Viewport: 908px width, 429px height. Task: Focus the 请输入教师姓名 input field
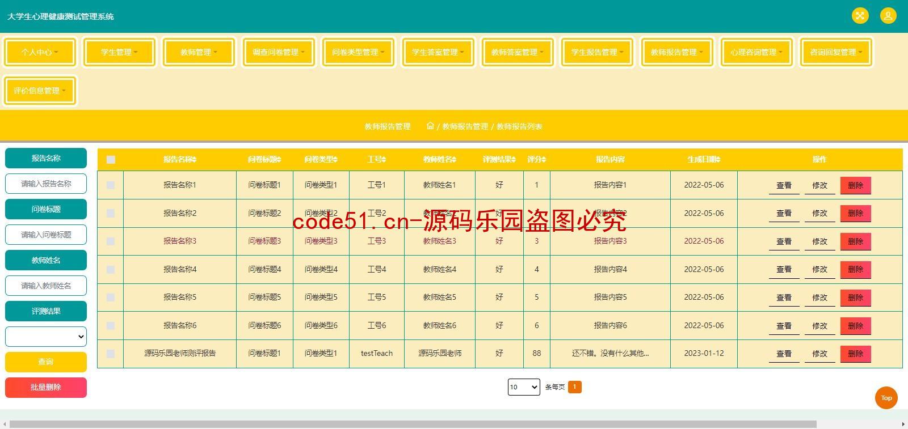pyautogui.click(x=46, y=286)
